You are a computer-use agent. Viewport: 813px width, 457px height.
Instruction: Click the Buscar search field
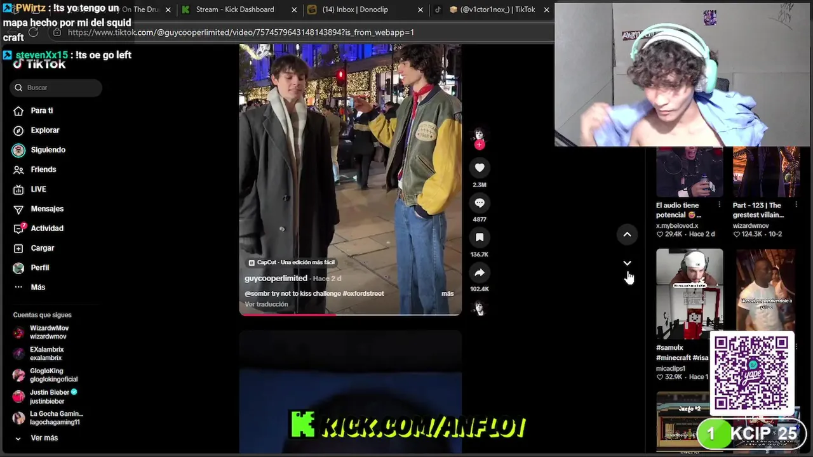coord(56,88)
